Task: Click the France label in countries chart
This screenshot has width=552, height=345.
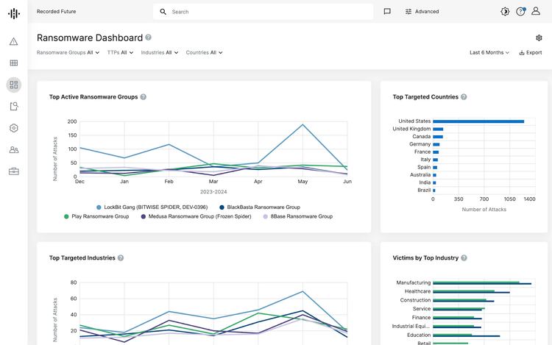Action: (422, 152)
